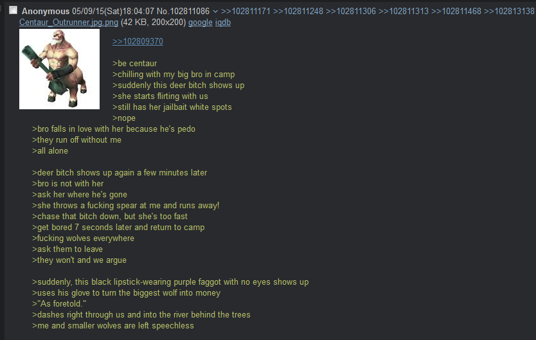Click the line '>"As foretold."'

pyautogui.click(x=59, y=304)
